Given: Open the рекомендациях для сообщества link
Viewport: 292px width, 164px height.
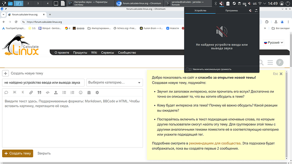Looking at the screenshot, I should (x=215, y=143).
